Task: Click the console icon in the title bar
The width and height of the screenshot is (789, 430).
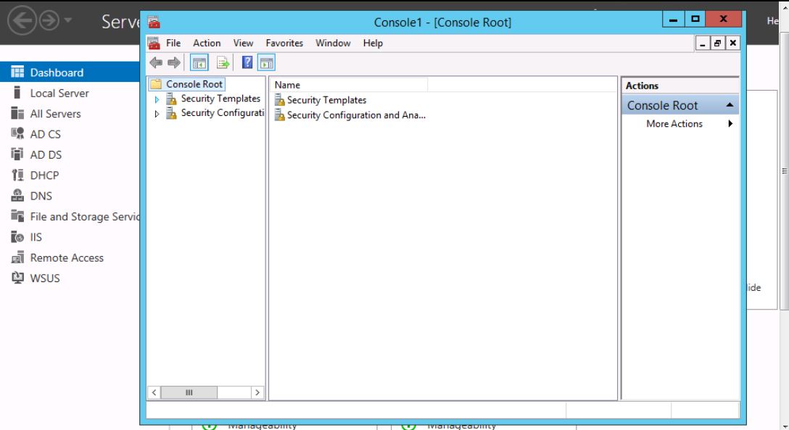Action: (154, 22)
